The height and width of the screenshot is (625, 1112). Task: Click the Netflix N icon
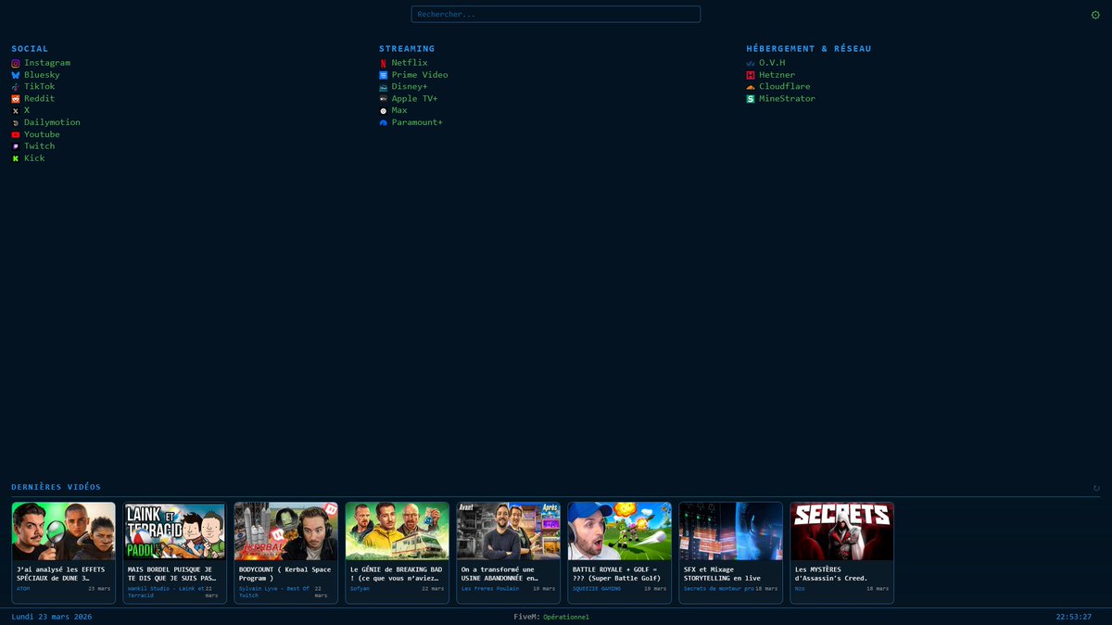[383, 63]
